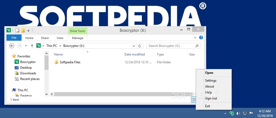Select Favorites in the navigation pane
This screenshot has width=276, height=118.
24,56
